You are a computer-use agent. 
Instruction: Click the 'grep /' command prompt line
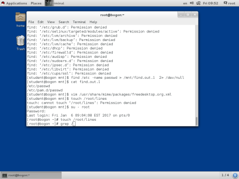[51, 124]
